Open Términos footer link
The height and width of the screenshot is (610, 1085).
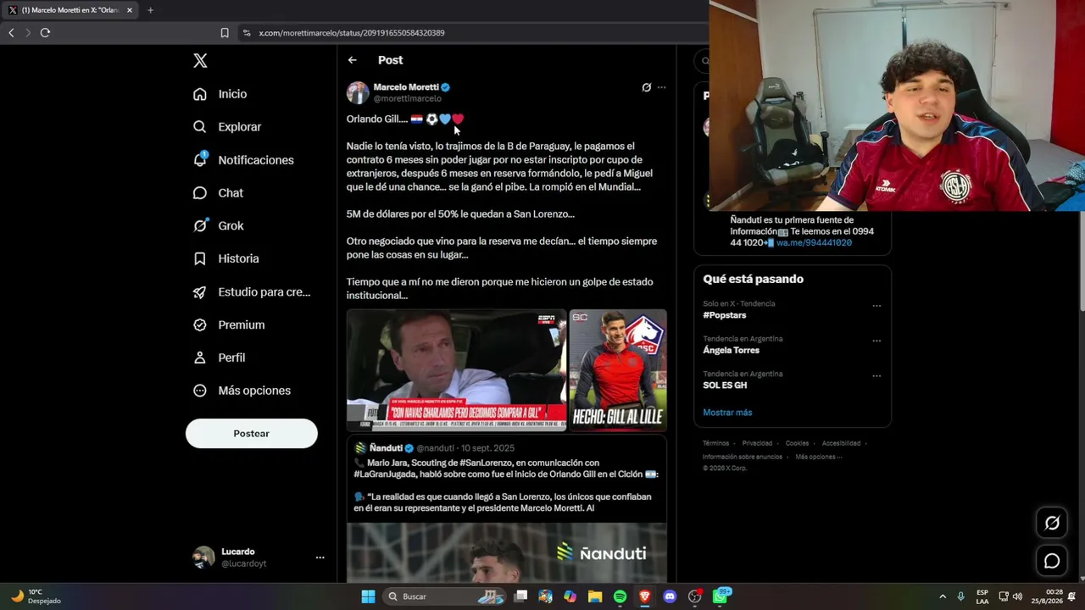(x=715, y=443)
